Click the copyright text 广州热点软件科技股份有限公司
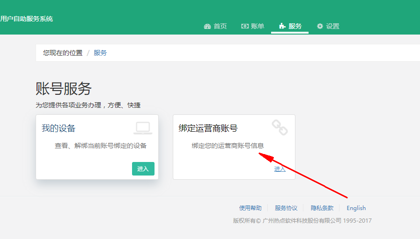Viewport: 420px width, 239px height. click(x=302, y=221)
